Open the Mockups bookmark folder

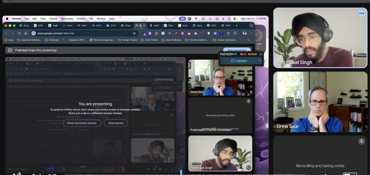pyautogui.click(x=52, y=40)
